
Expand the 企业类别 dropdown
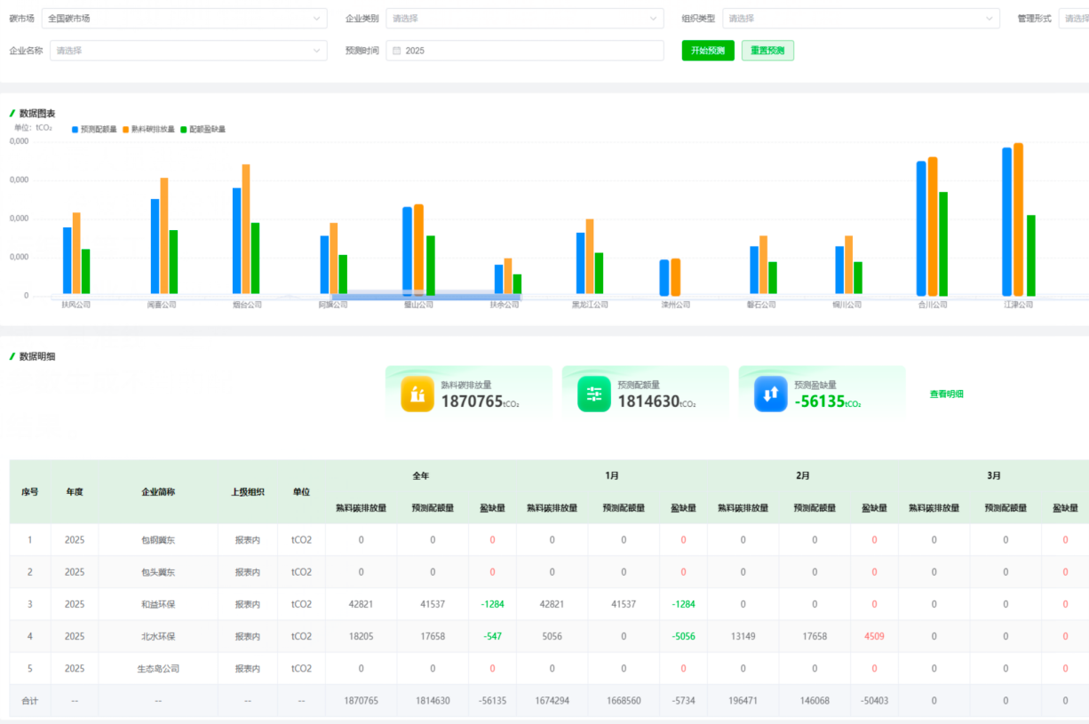524,19
